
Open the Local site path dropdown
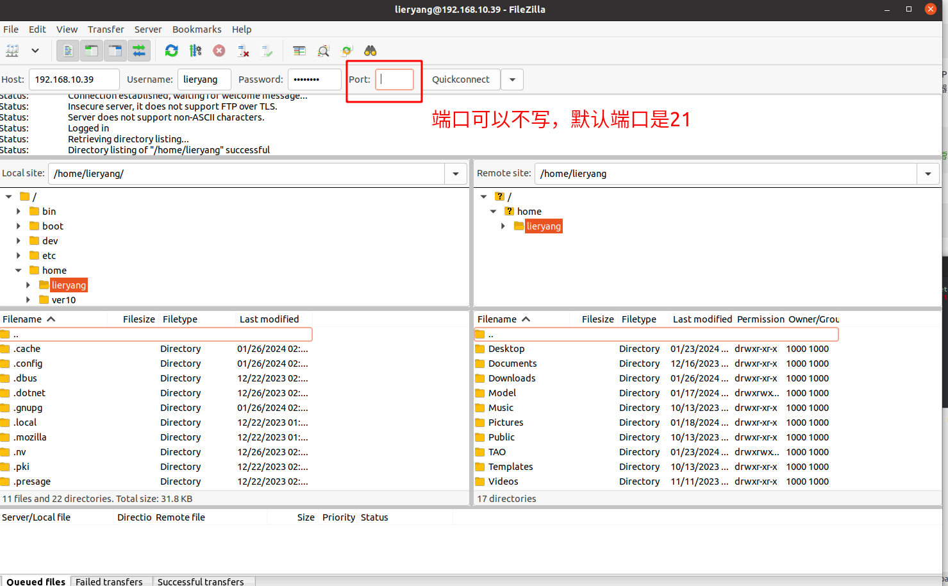pos(456,174)
